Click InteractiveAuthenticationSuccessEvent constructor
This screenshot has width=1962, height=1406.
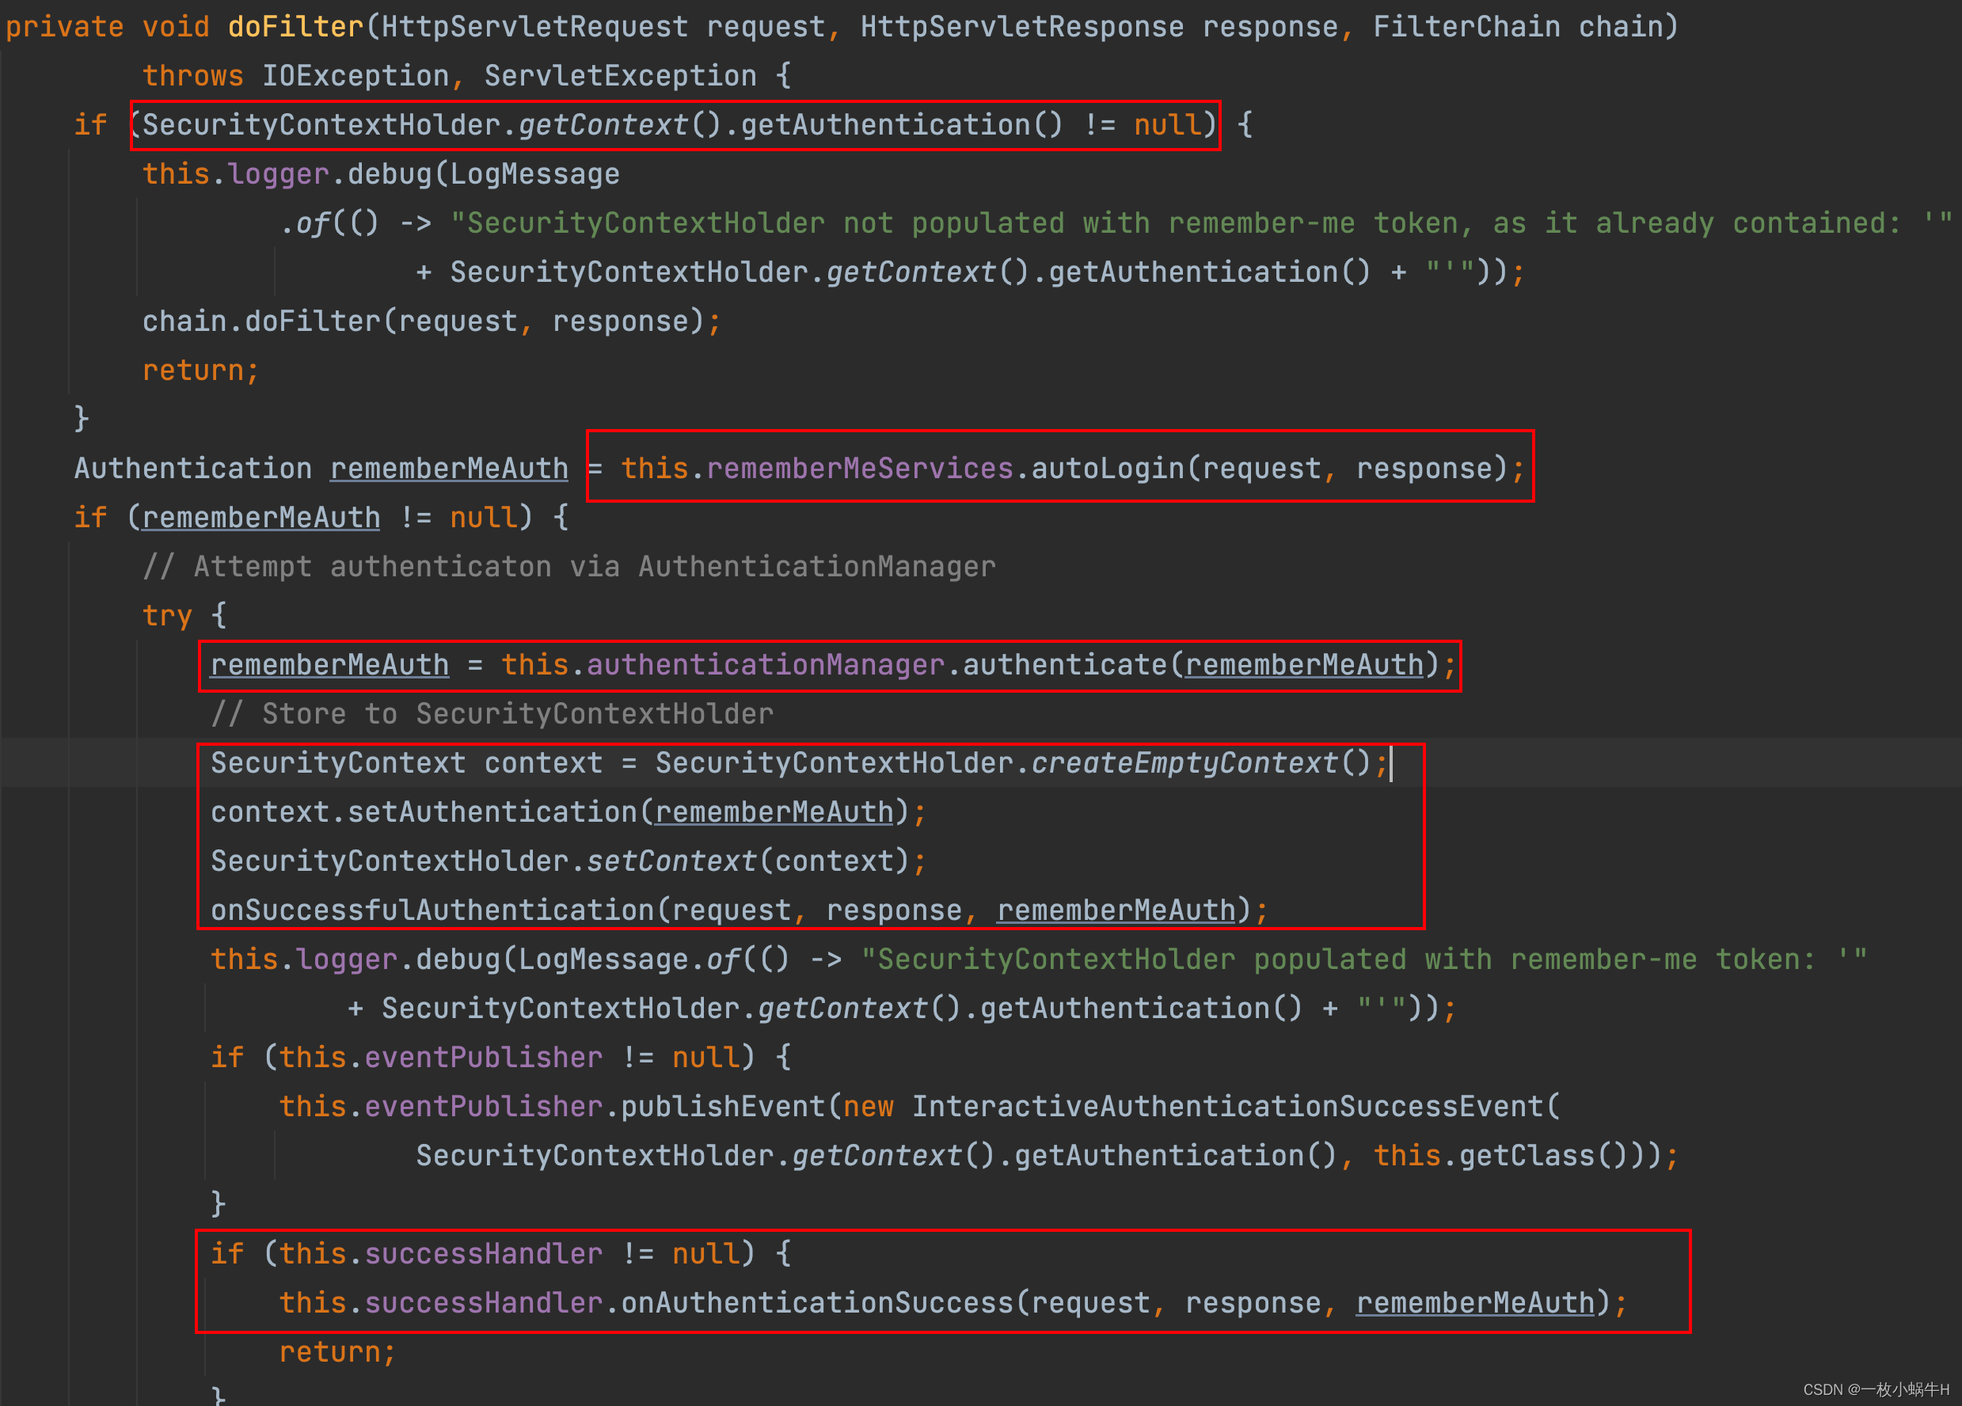1226,1107
